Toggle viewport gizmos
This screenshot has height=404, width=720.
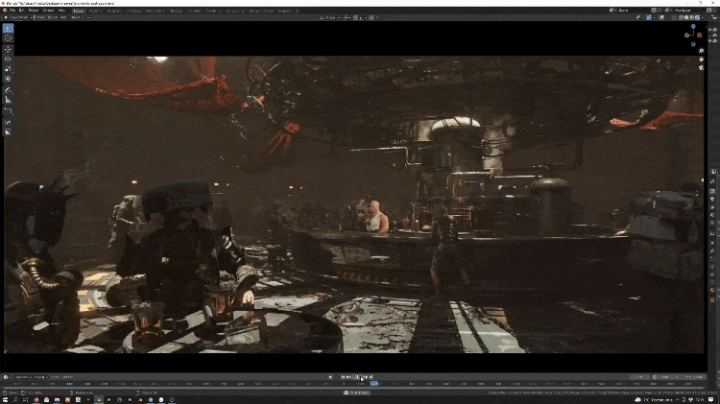pos(649,17)
